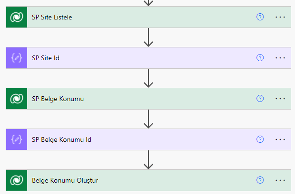
Task: Open help for SP Site Id
Action: point(260,58)
